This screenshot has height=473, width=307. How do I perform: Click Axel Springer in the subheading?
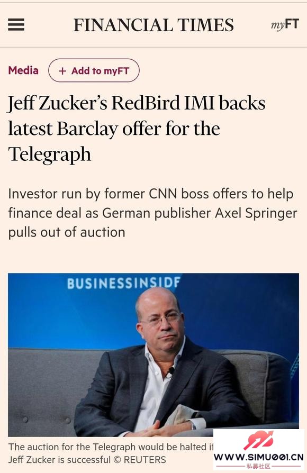tap(256, 213)
